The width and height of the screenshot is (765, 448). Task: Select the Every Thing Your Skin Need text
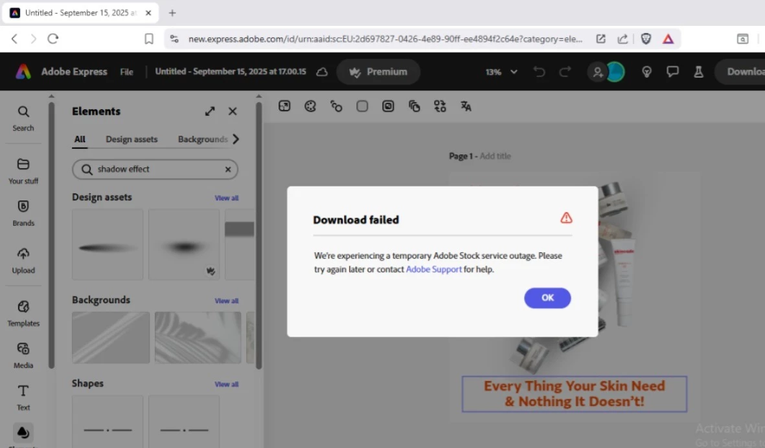point(575,394)
